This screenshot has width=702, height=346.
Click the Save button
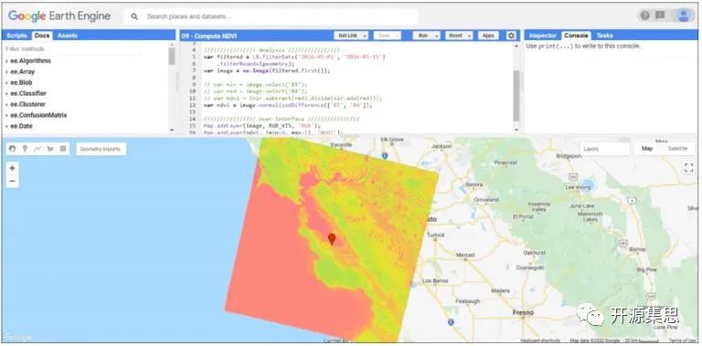tap(384, 36)
